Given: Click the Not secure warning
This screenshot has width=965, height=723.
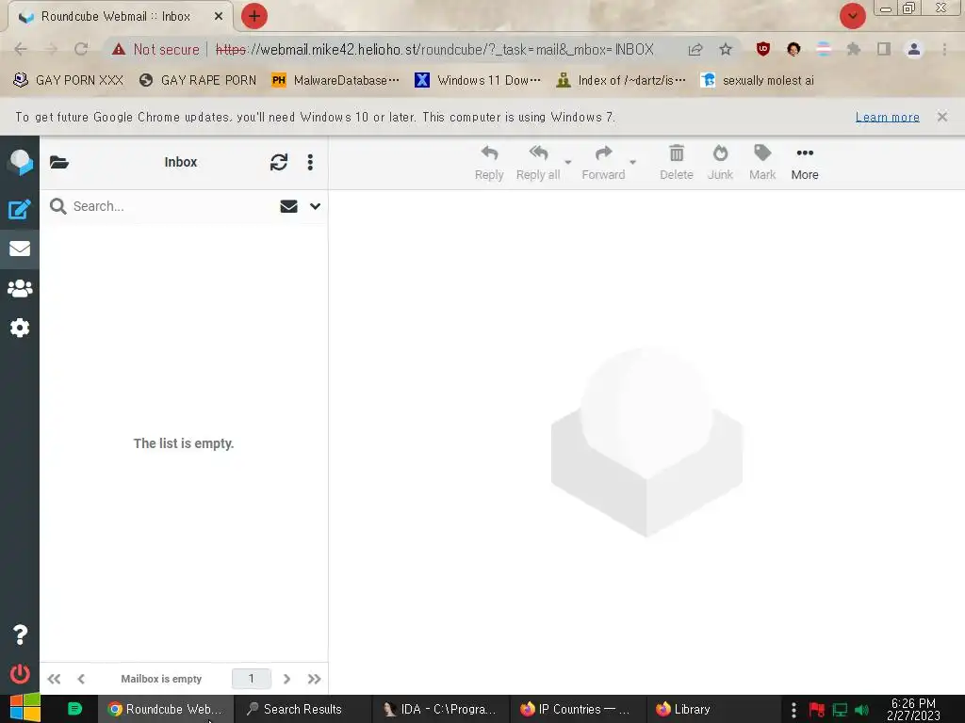Looking at the screenshot, I should click(155, 49).
